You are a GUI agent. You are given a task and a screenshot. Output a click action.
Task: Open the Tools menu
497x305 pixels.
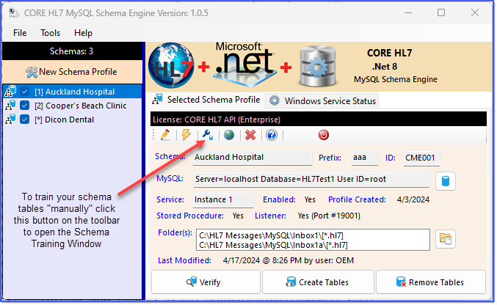[x=50, y=33]
